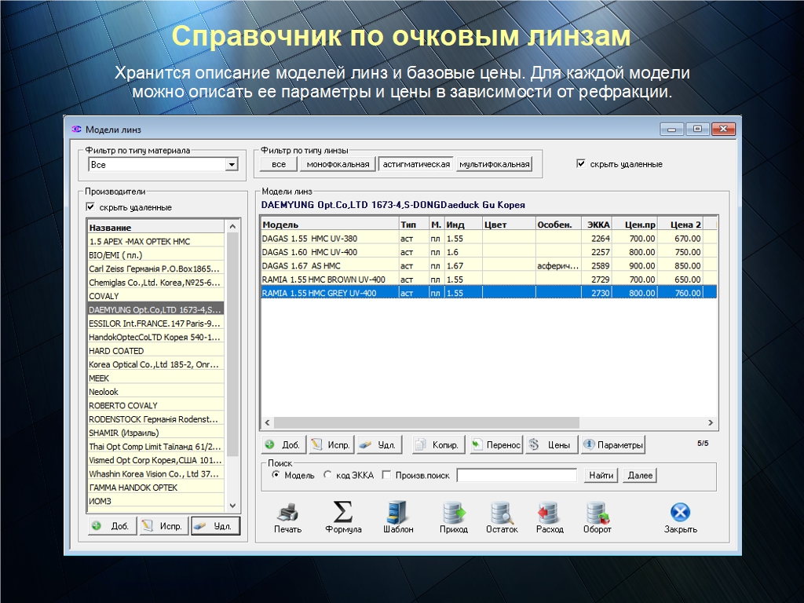
Task: Expand the material type filter dropdown
Action: (x=232, y=165)
